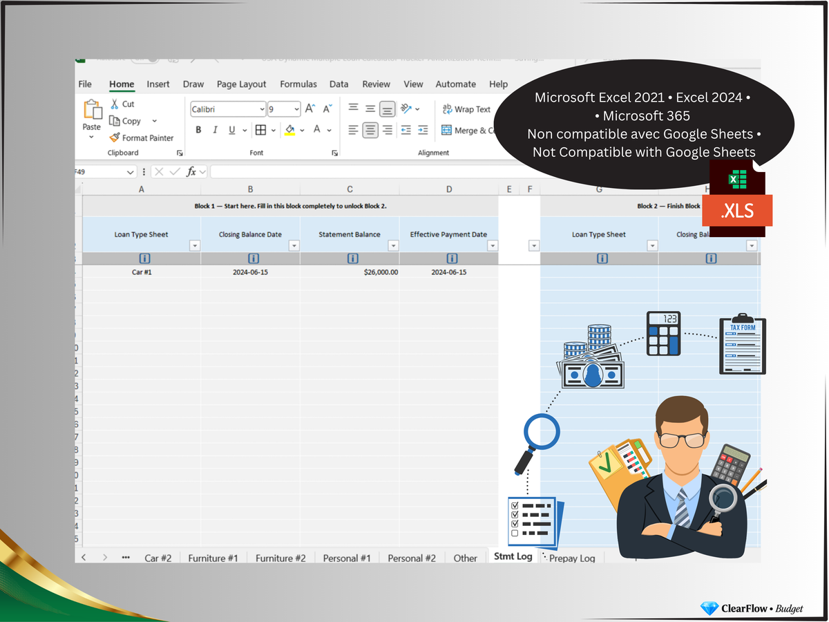Viewport: 829px width, 622px height.
Task: Decrease font size with smaller A
Action: pyautogui.click(x=327, y=109)
